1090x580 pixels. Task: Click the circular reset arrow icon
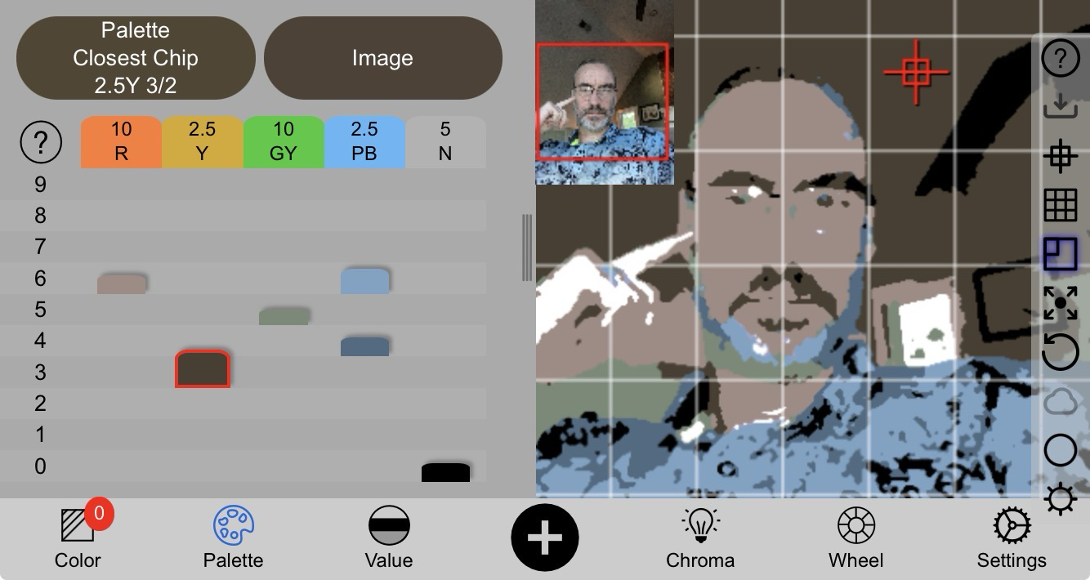click(1061, 352)
